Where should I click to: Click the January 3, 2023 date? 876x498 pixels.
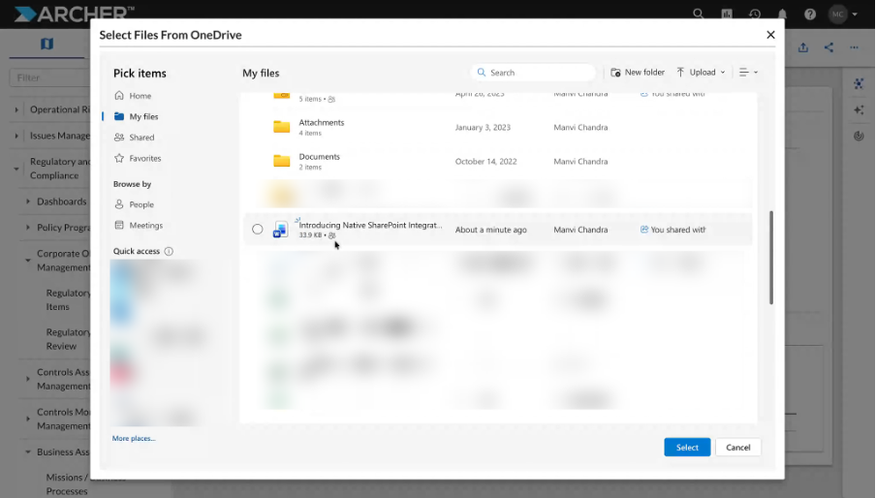coord(483,127)
